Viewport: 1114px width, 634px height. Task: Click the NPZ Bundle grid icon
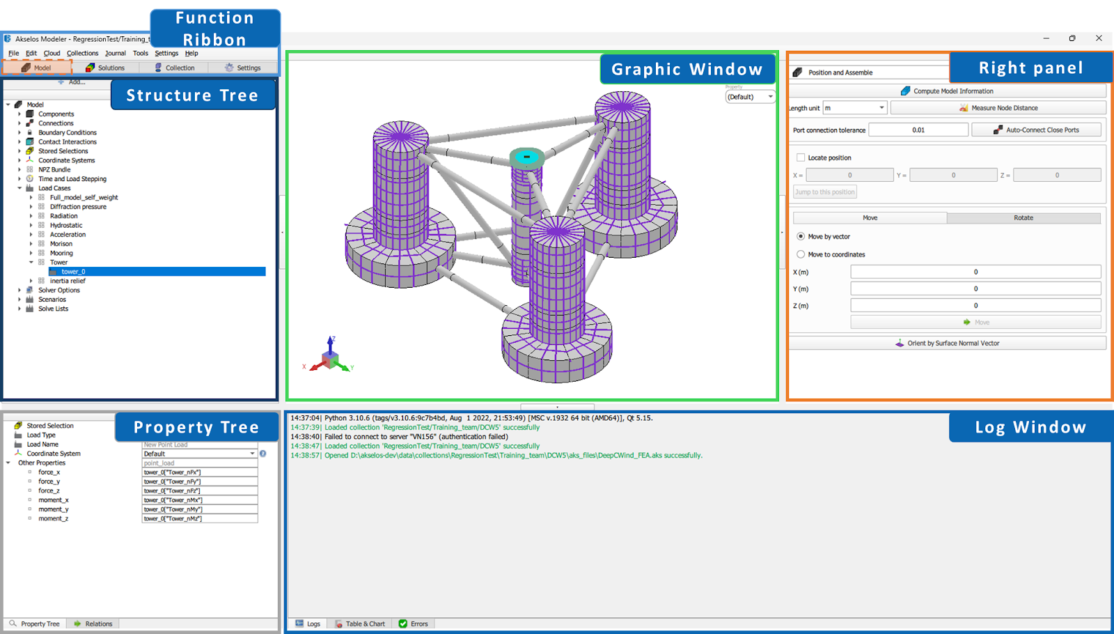30,169
